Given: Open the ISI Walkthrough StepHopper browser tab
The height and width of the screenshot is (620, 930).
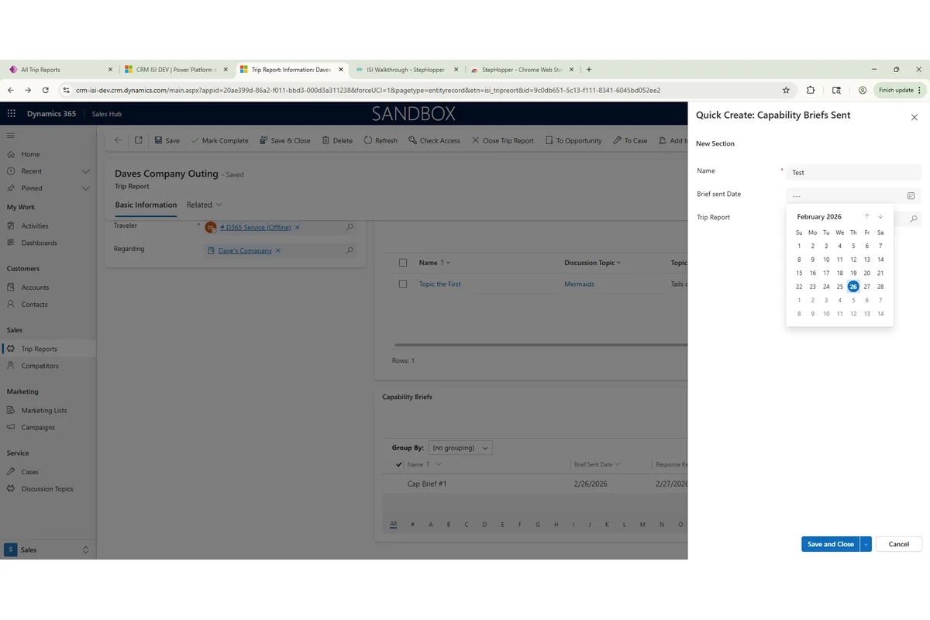Looking at the screenshot, I should point(402,69).
